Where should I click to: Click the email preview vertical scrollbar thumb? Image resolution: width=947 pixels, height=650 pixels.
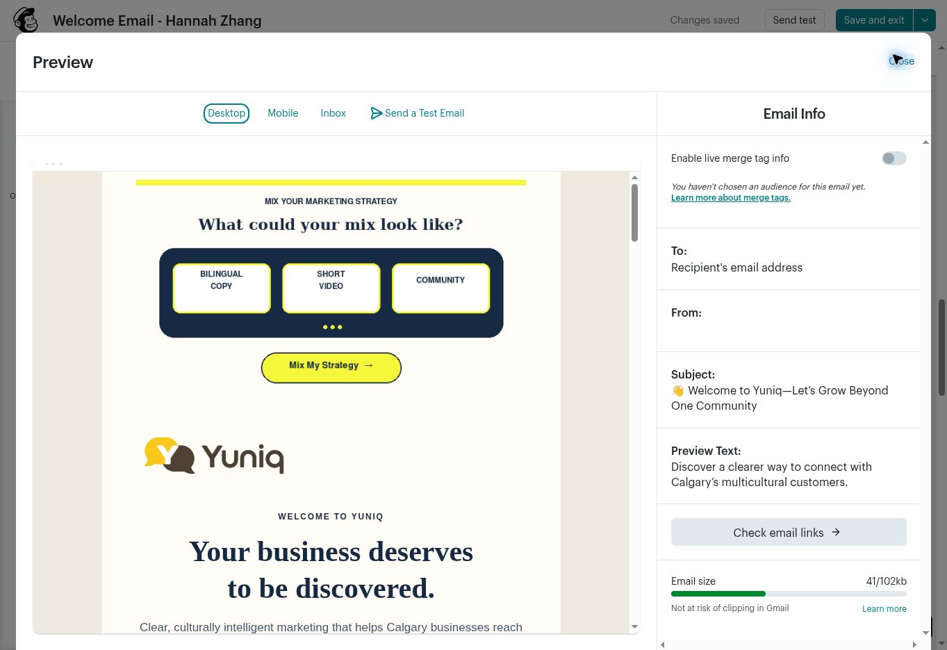(x=634, y=212)
